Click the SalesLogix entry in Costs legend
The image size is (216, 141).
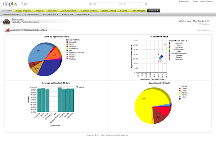[72, 59]
